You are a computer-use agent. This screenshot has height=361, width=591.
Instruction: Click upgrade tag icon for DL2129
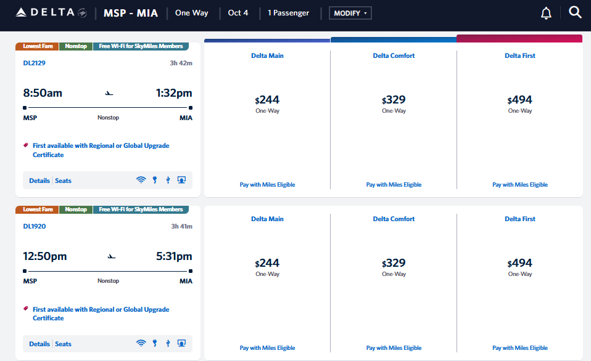click(26, 145)
